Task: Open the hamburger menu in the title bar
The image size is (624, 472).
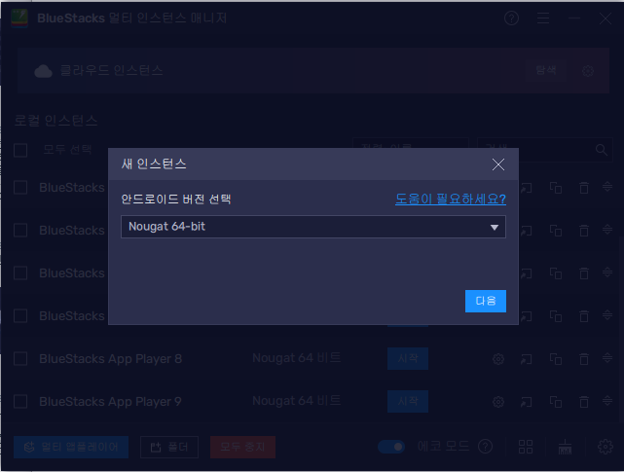Action: [543, 18]
